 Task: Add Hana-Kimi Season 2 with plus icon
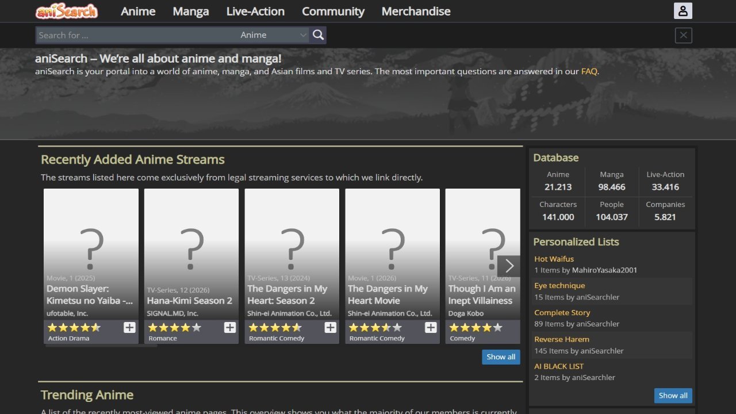pyautogui.click(x=230, y=327)
